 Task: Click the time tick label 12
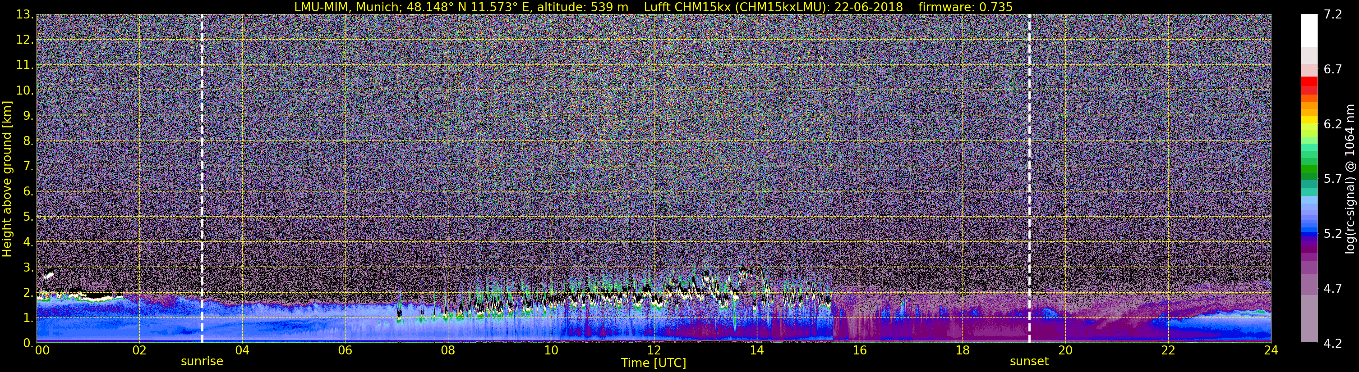point(654,350)
